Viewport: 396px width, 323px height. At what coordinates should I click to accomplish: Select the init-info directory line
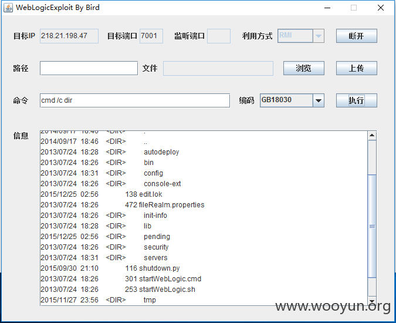point(104,216)
